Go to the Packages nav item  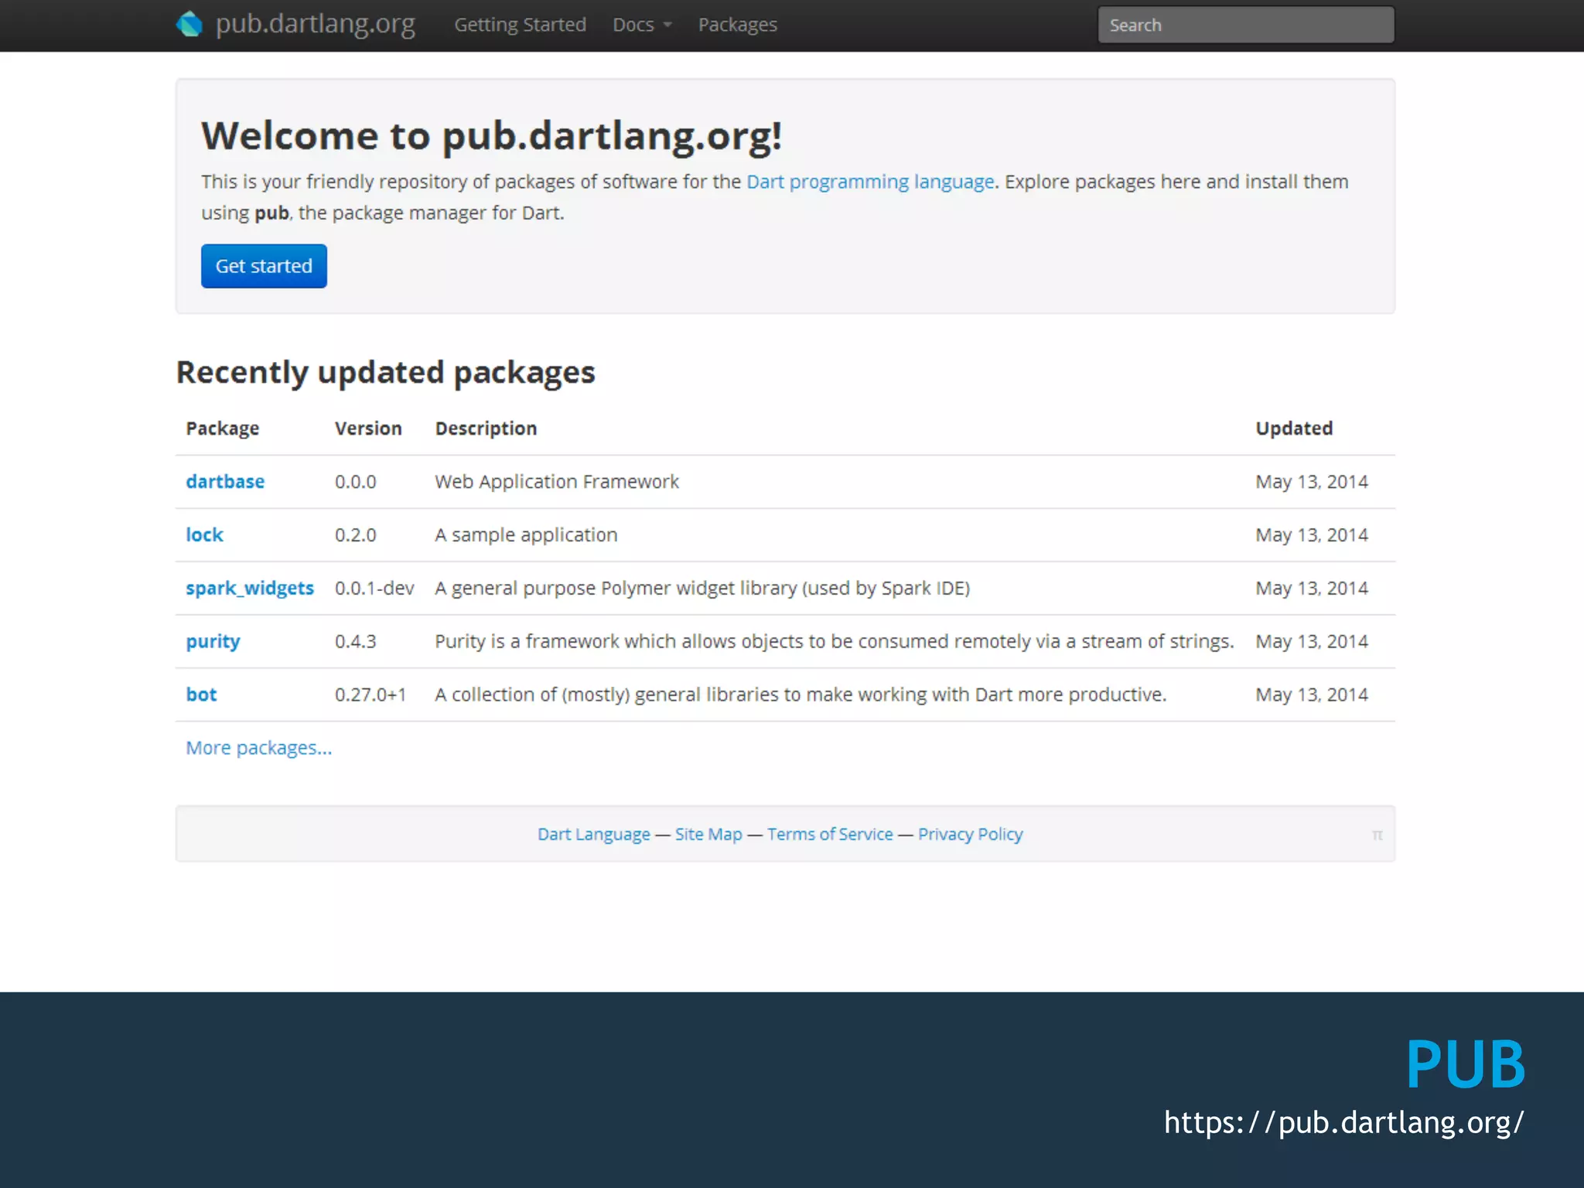[x=737, y=25]
